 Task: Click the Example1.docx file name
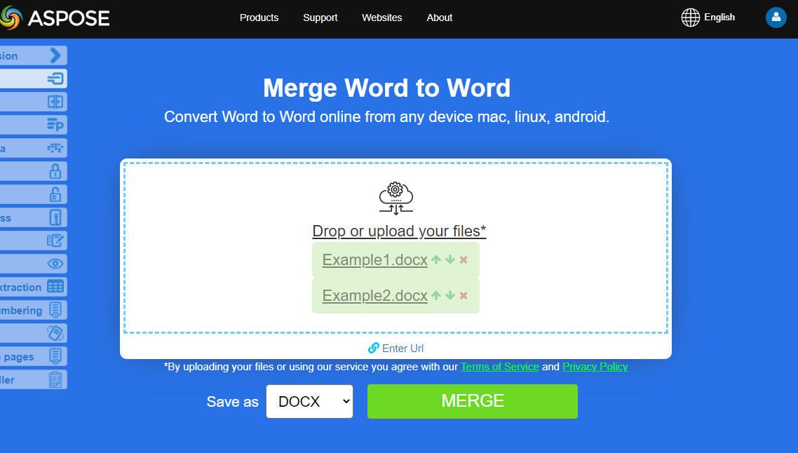(374, 260)
